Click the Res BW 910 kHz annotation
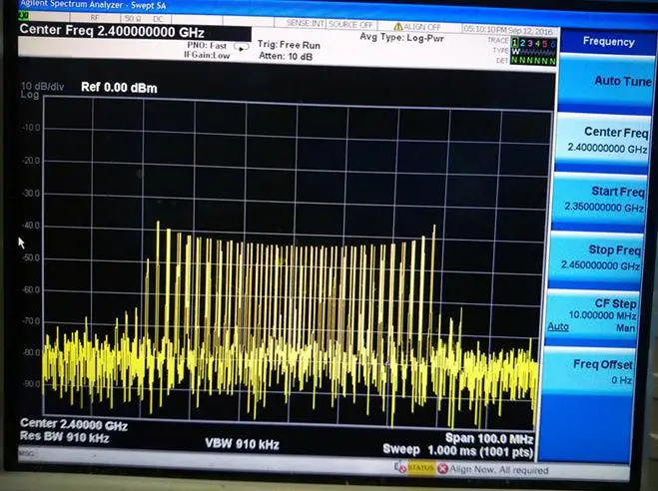 65,437
